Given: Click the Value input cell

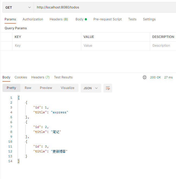Looking at the screenshot, I should [x=115, y=46].
